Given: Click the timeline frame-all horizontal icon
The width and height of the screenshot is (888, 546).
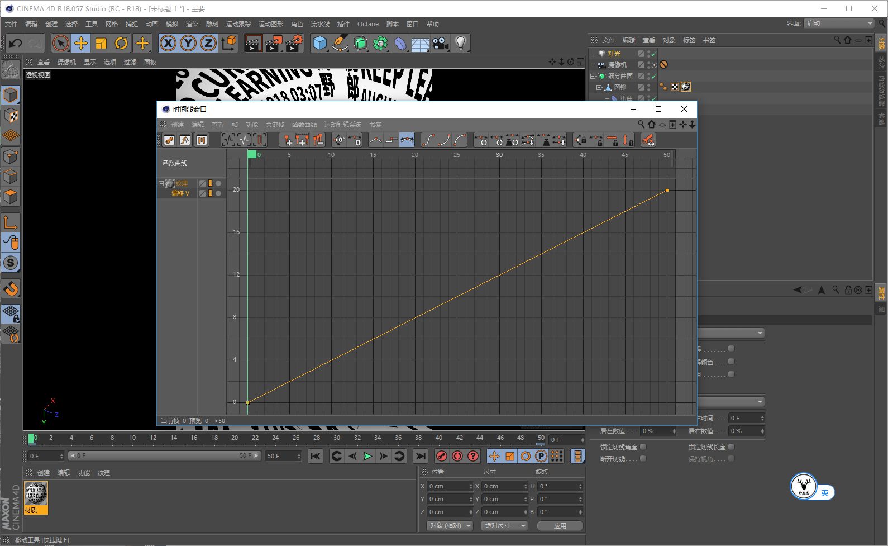Looking at the screenshot, I should coord(228,140).
